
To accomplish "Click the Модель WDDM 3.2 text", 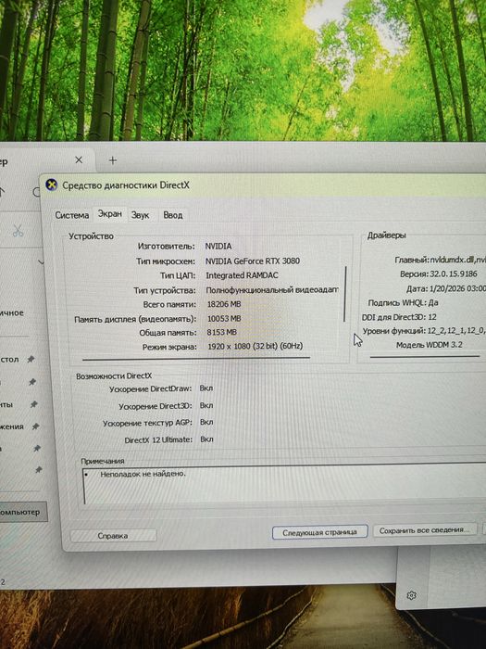I will (429, 345).
